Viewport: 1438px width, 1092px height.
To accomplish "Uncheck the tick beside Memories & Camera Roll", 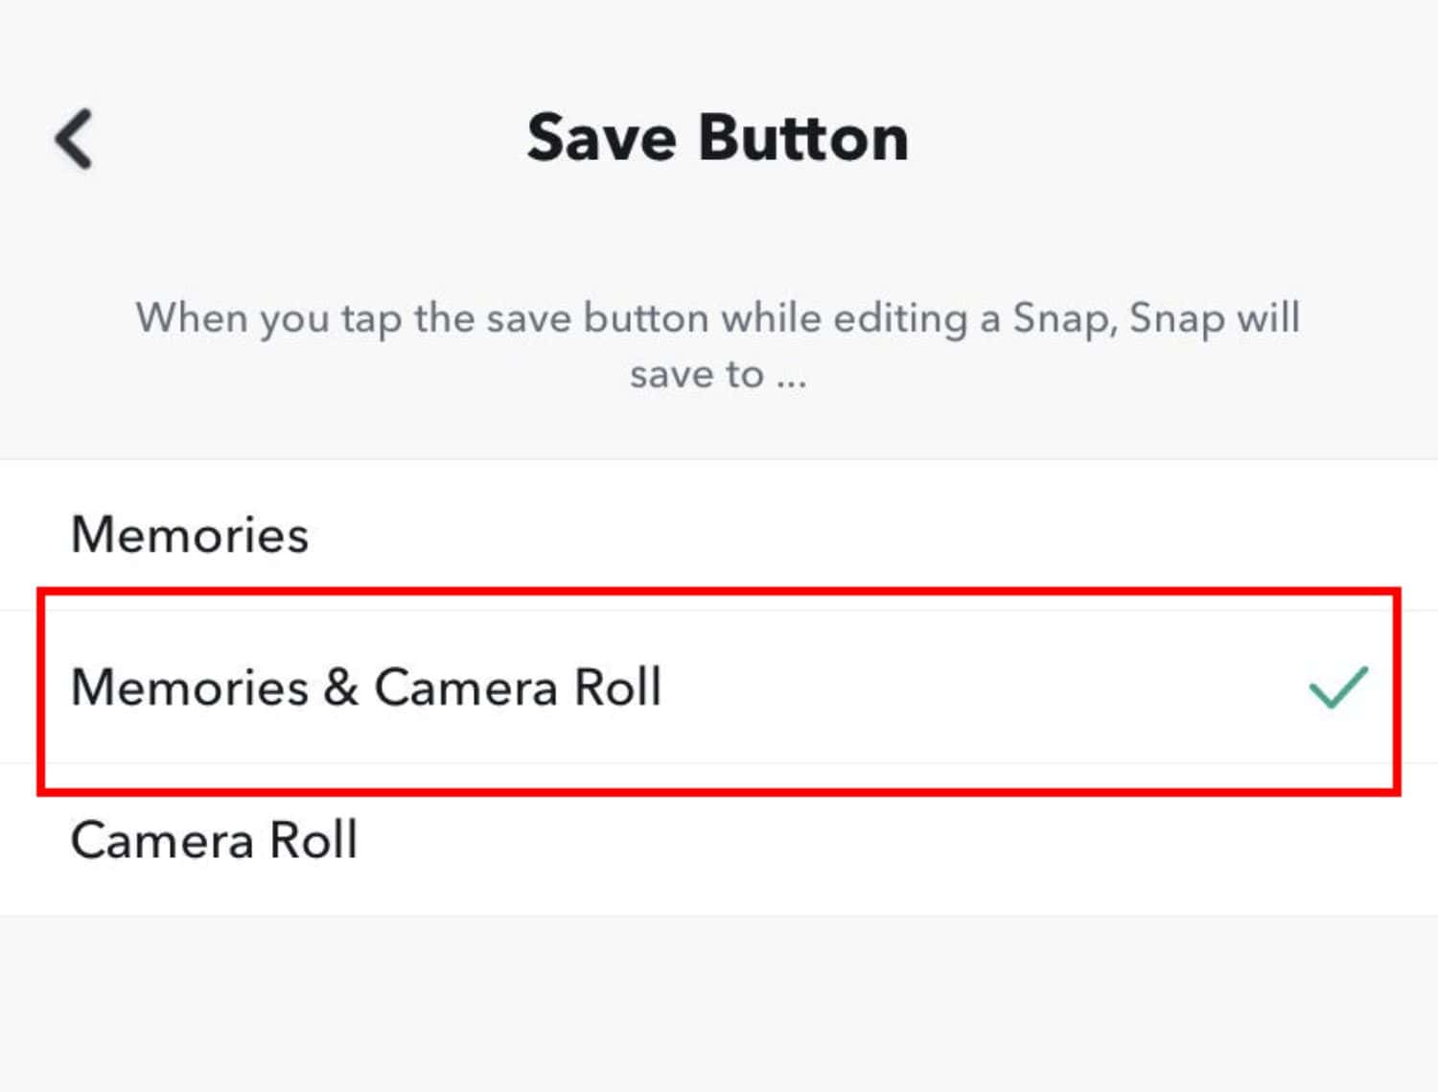I will (1338, 686).
